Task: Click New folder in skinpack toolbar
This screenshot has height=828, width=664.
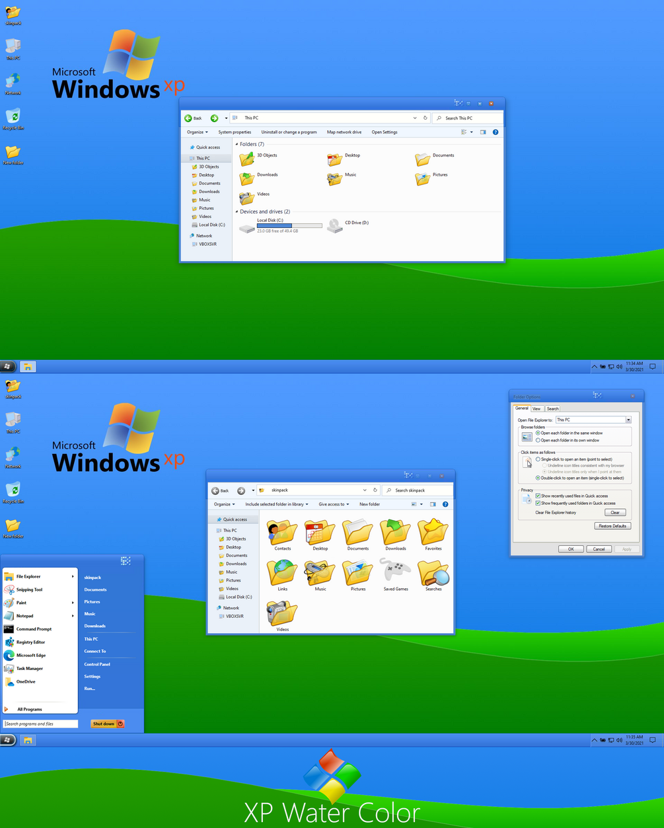Action: coord(369,504)
